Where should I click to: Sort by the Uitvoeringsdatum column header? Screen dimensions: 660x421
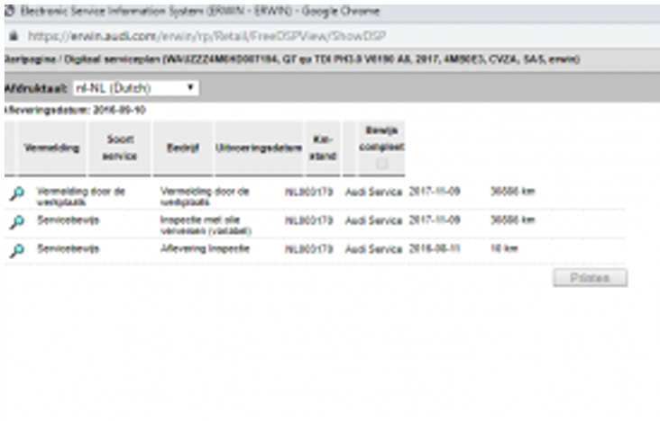coord(258,148)
